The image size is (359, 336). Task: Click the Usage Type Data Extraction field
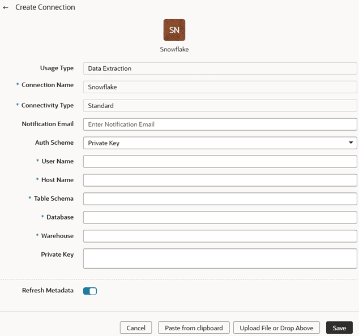click(220, 68)
